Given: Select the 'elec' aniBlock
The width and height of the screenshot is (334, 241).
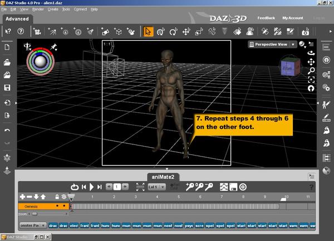Looking at the screenshot, I should [x=74, y=225].
